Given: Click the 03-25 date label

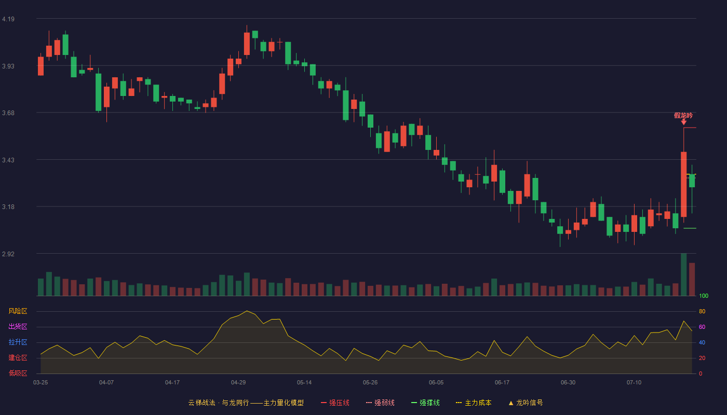Looking at the screenshot, I should (41, 382).
